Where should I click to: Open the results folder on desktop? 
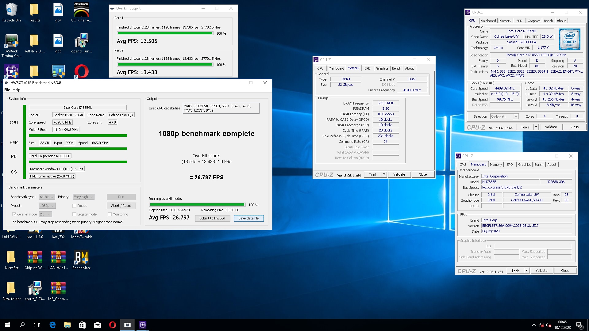point(35,13)
